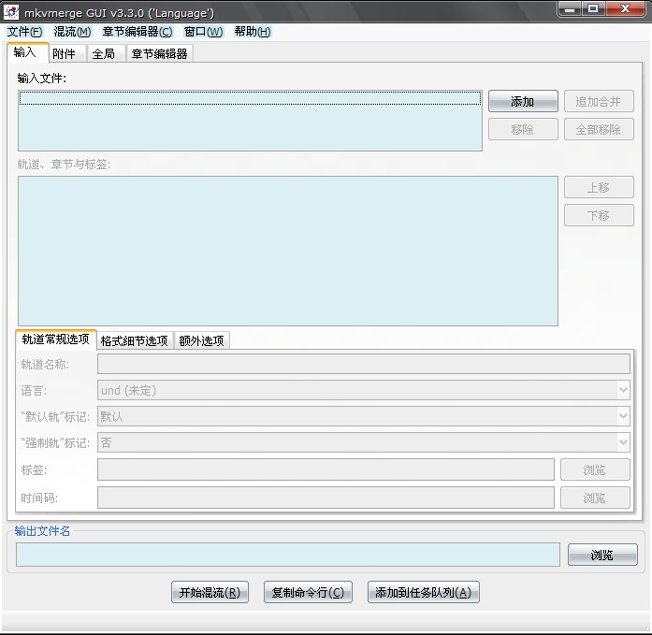Click the 复制命令行(C) button
Image resolution: width=652 pixels, height=635 pixels.
(308, 592)
